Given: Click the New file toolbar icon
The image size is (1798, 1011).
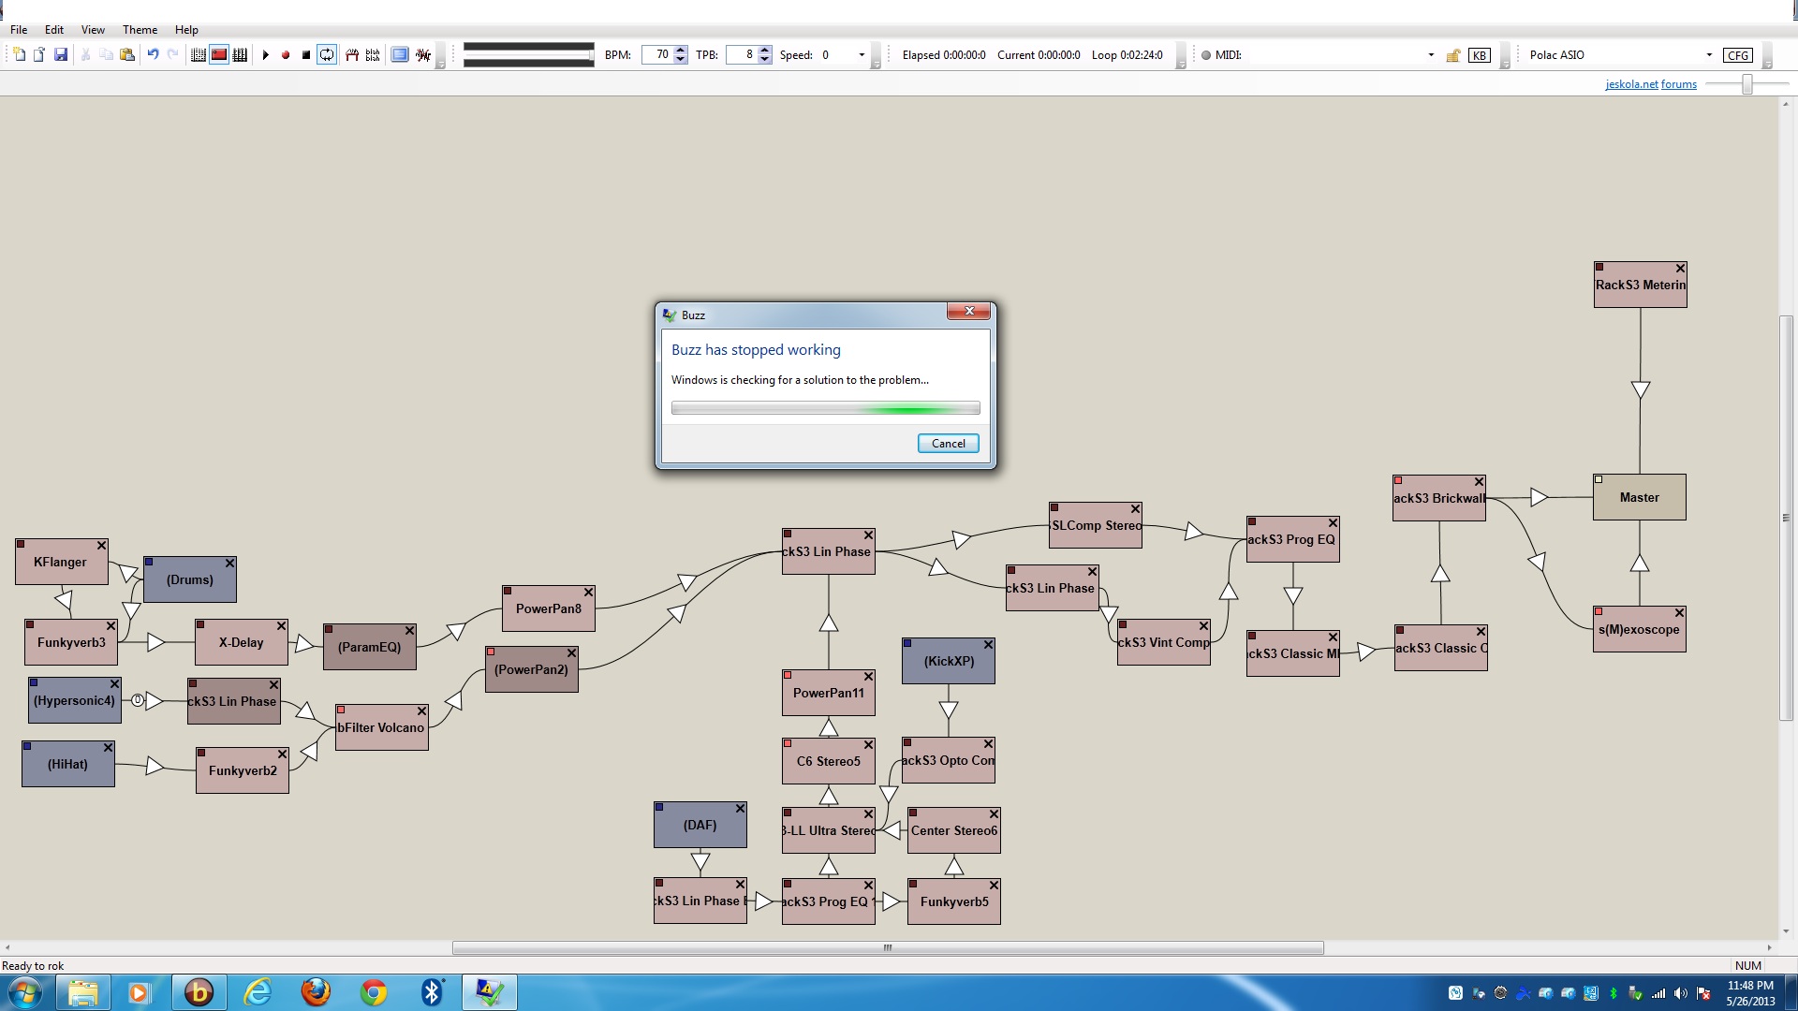Looking at the screenshot, I should tap(20, 55).
